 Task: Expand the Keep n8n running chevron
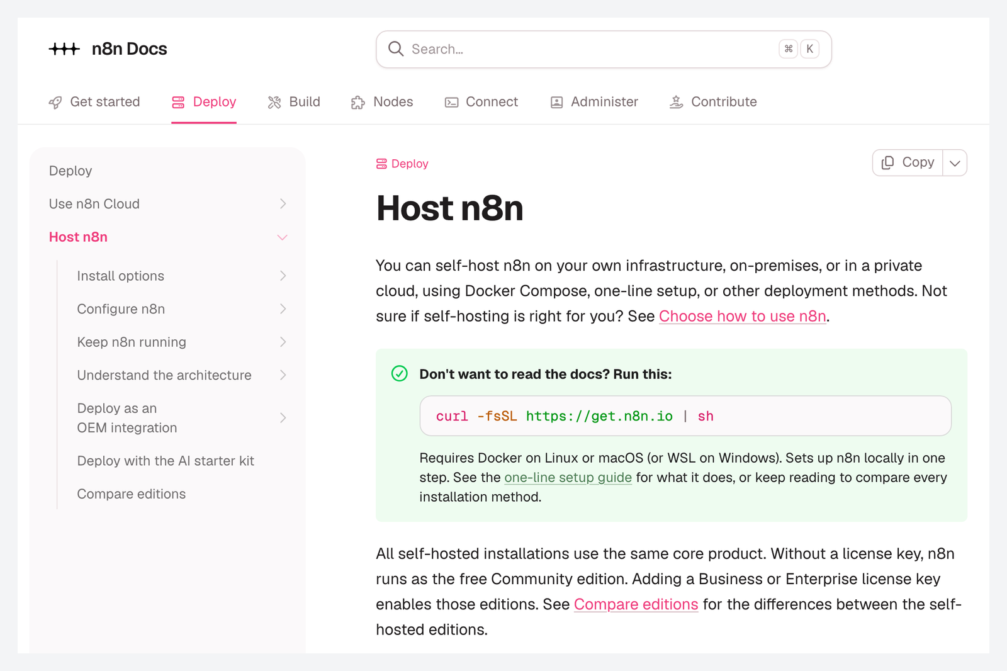point(283,342)
